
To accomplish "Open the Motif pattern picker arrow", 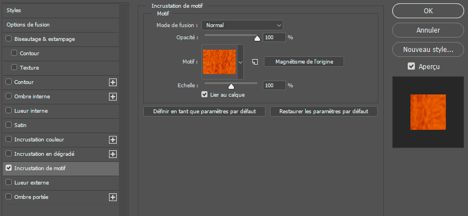I will point(241,62).
